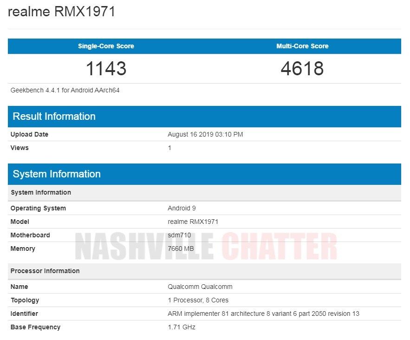Click the Memory label

[23, 248]
